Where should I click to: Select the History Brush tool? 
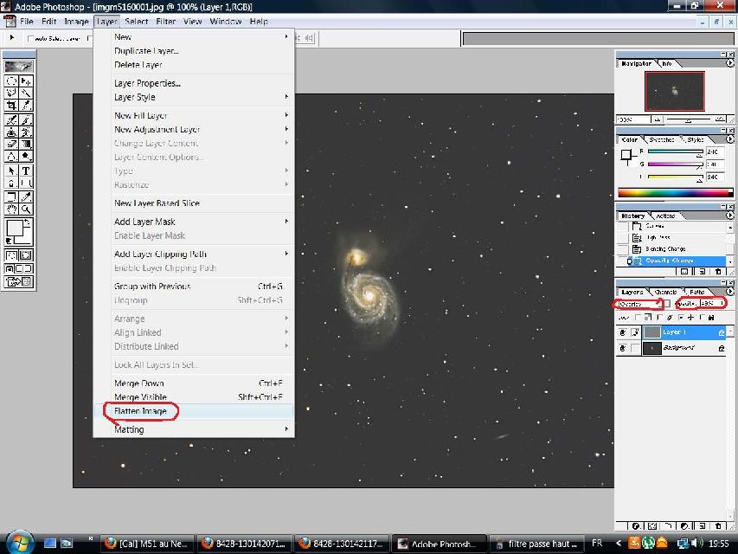26,132
